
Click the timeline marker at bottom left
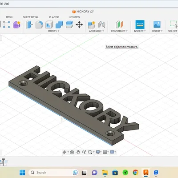[3, 162]
